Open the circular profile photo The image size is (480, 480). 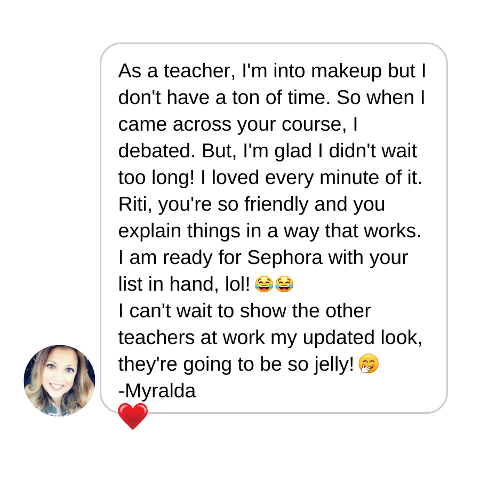pyautogui.click(x=59, y=381)
